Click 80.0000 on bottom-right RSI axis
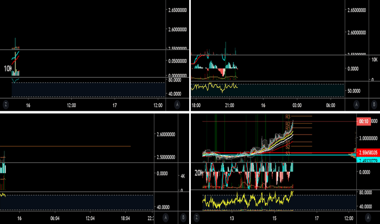 (x=365, y=193)
